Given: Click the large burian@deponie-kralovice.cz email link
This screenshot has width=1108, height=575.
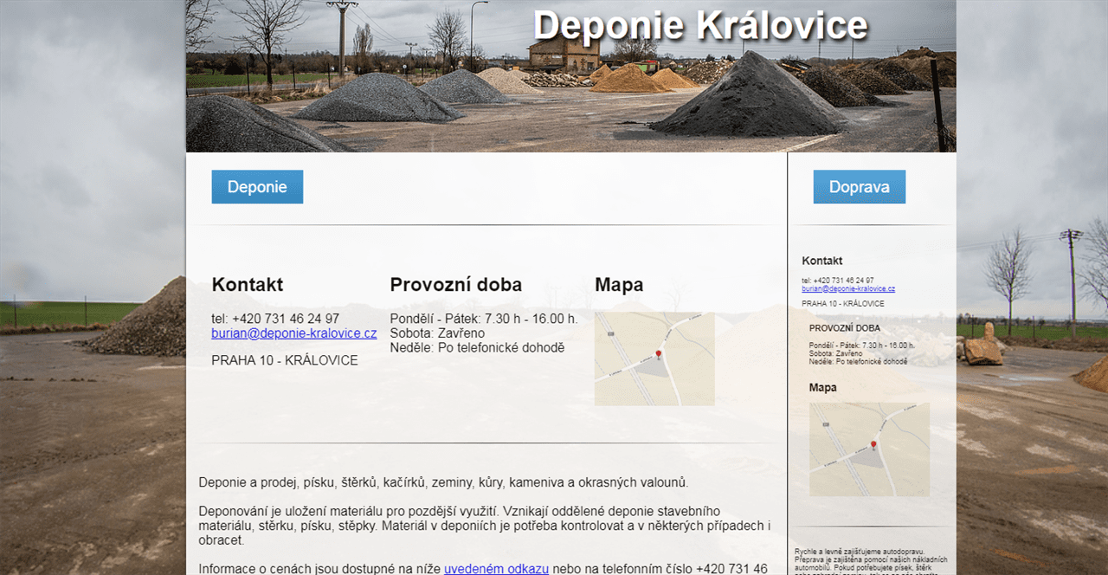Looking at the screenshot, I should (294, 333).
